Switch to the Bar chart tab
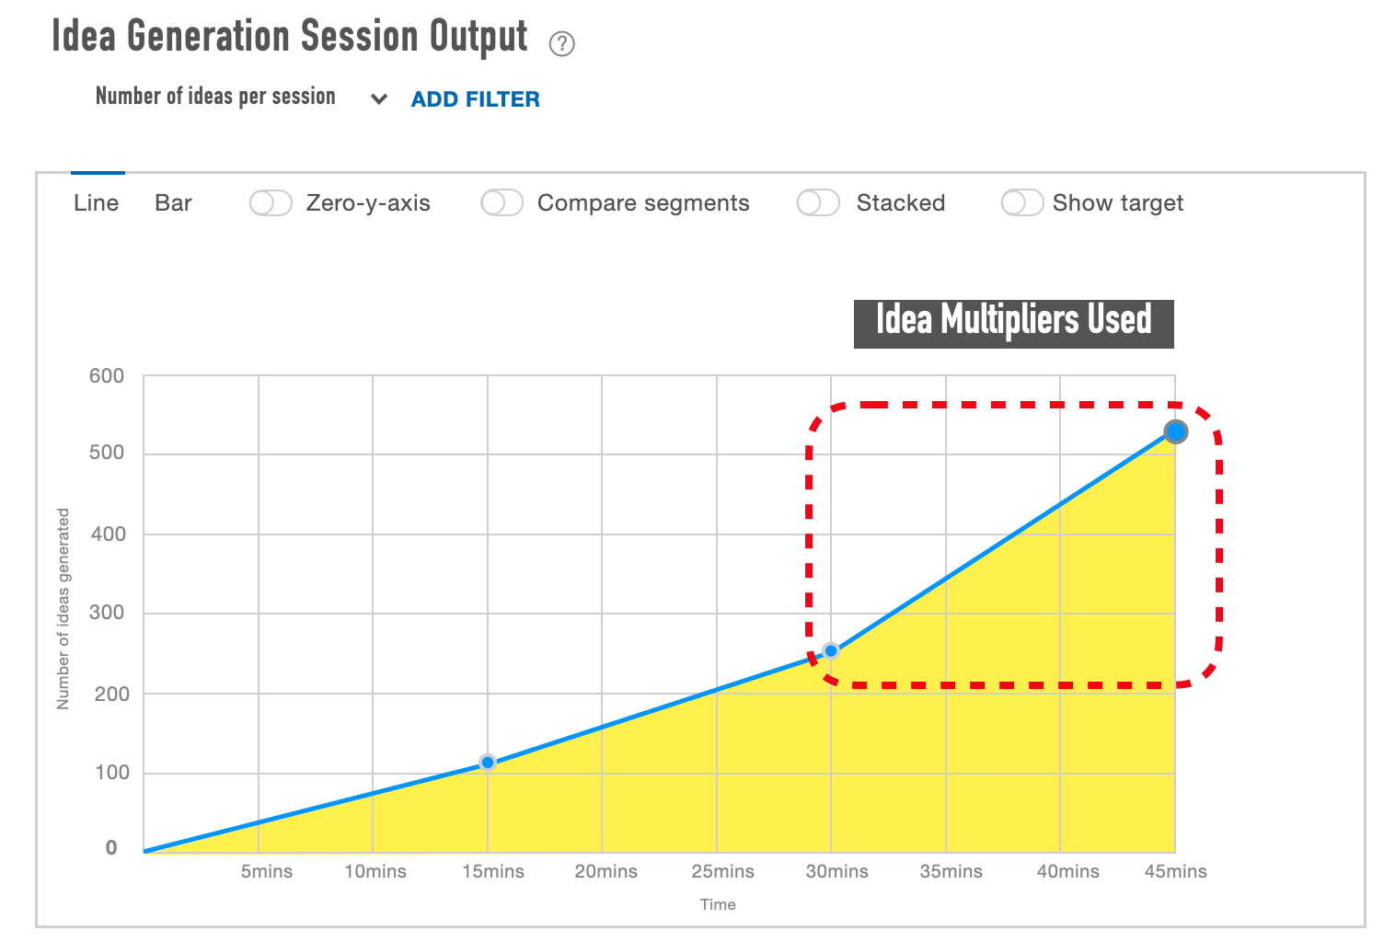Viewport: 1384px width, 942px height. (x=173, y=203)
